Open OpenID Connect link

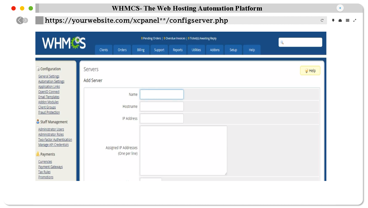(49, 92)
